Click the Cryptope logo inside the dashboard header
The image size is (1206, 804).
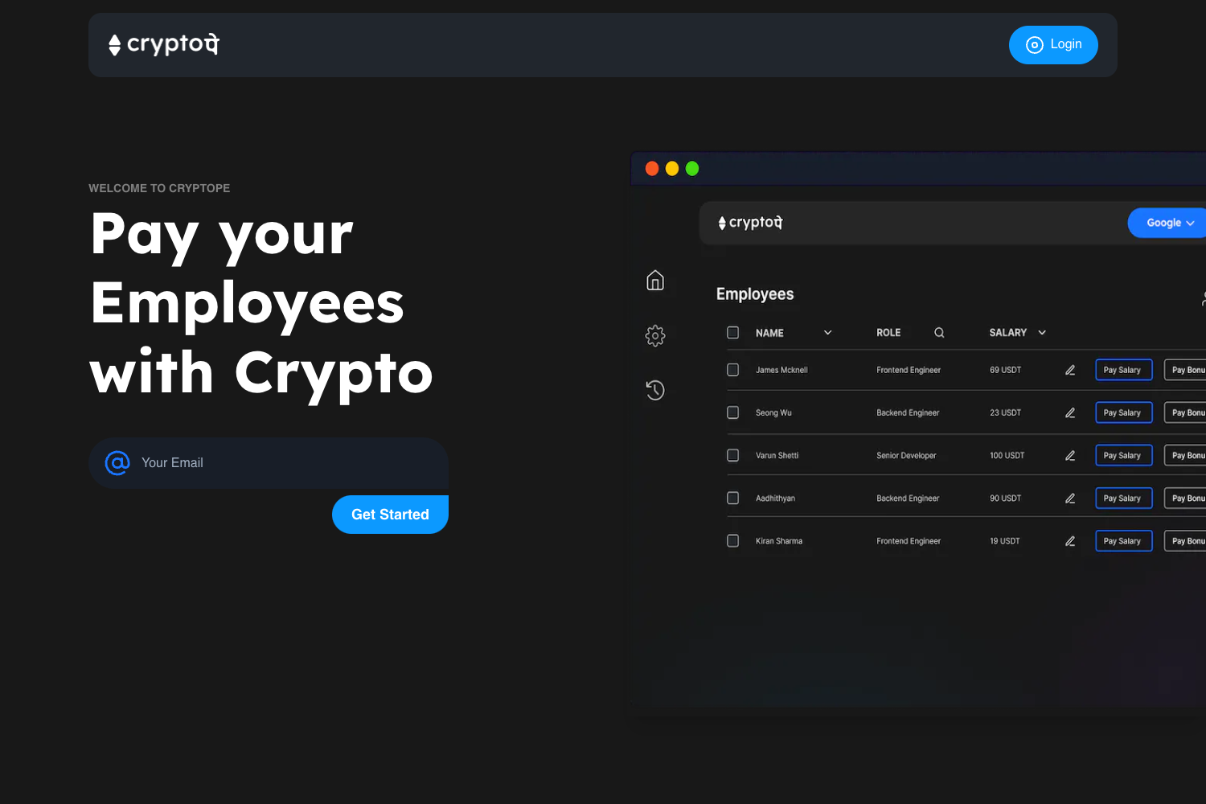tap(749, 223)
